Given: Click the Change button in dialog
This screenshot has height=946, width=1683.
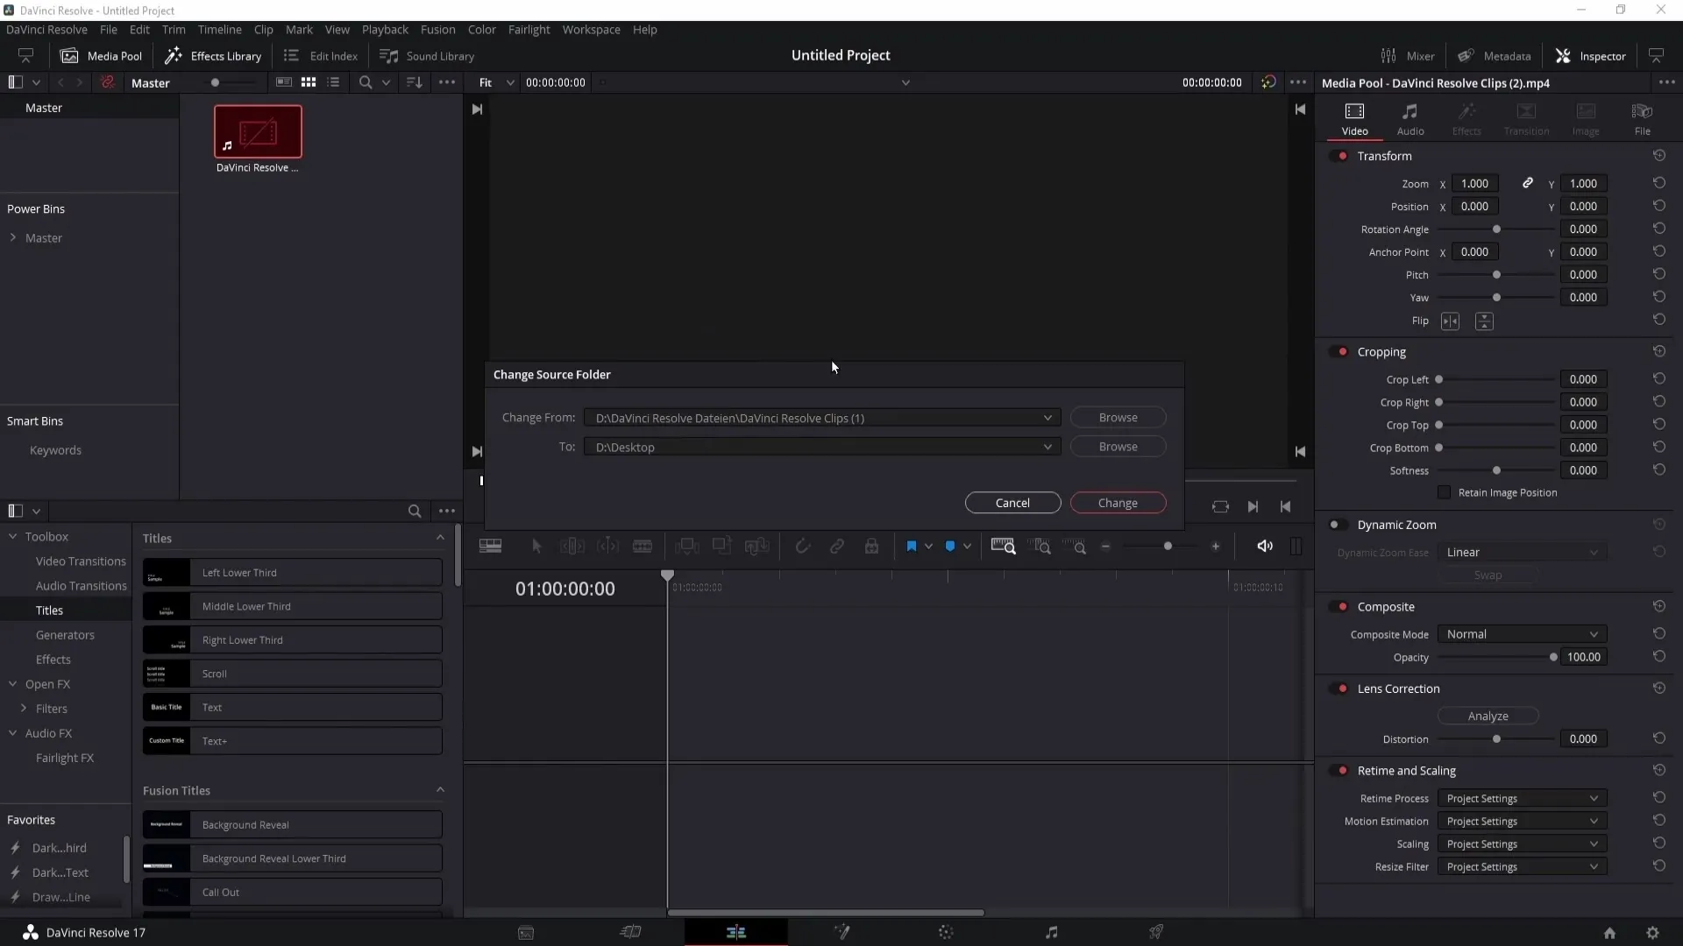Looking at the screenshot, I should 1118,503.
